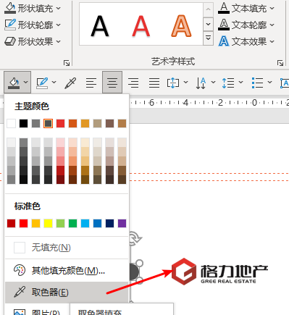Expand line spacing dropdown

(240, 83)
